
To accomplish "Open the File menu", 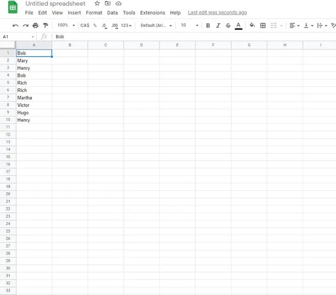I will pyautogui.click(x=29, y=12).
